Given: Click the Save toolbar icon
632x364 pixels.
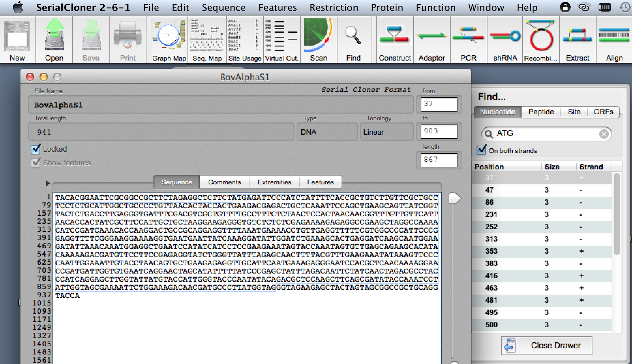Looking at the screenshot, I should click(91, 40).
